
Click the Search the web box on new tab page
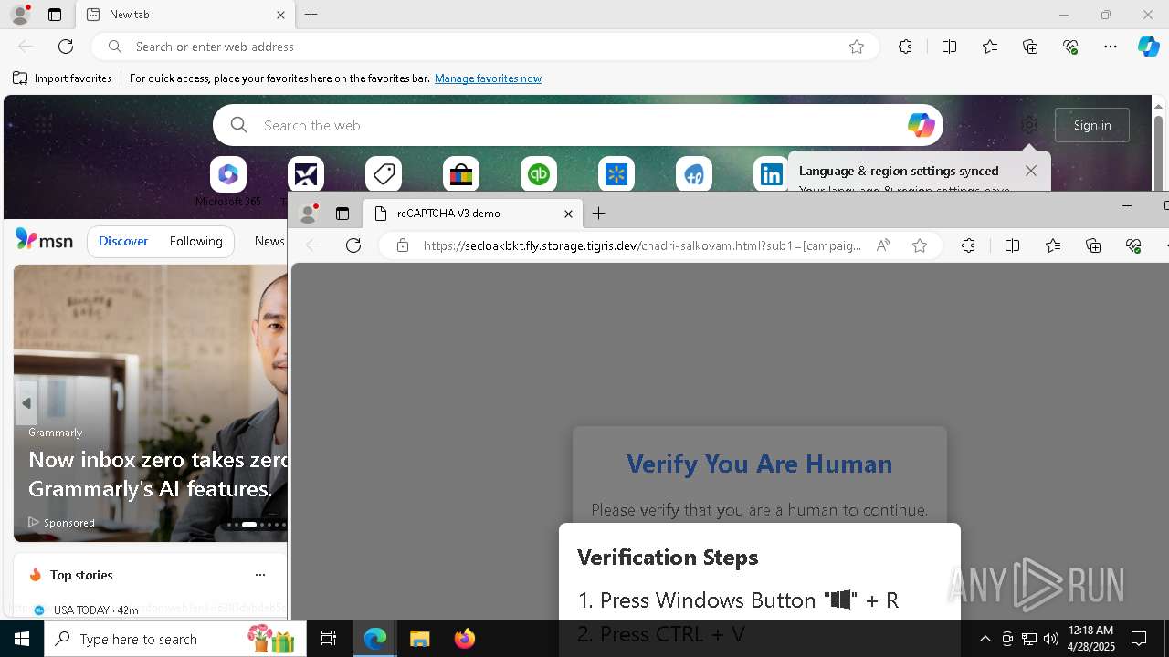coord(577,125)
